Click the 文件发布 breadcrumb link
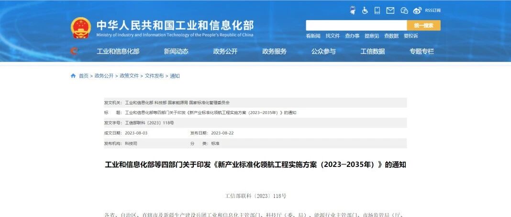 (x=154, y=76)
